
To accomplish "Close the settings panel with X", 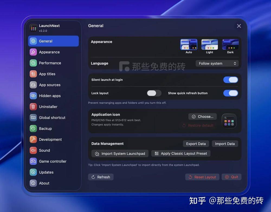I will (239, 26).
